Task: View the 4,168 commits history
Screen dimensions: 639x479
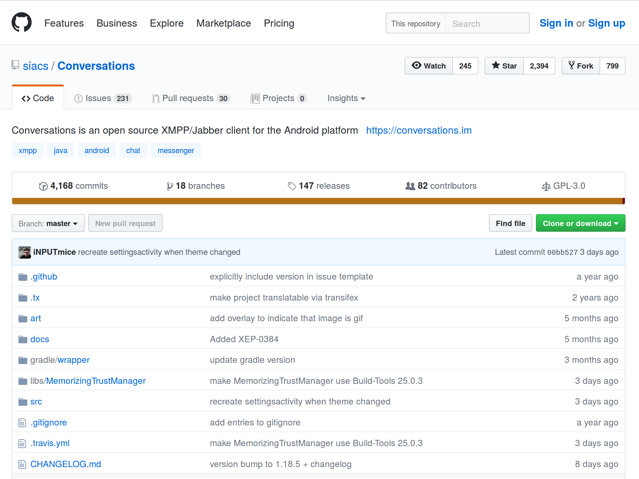Action: tap(73, 186)
